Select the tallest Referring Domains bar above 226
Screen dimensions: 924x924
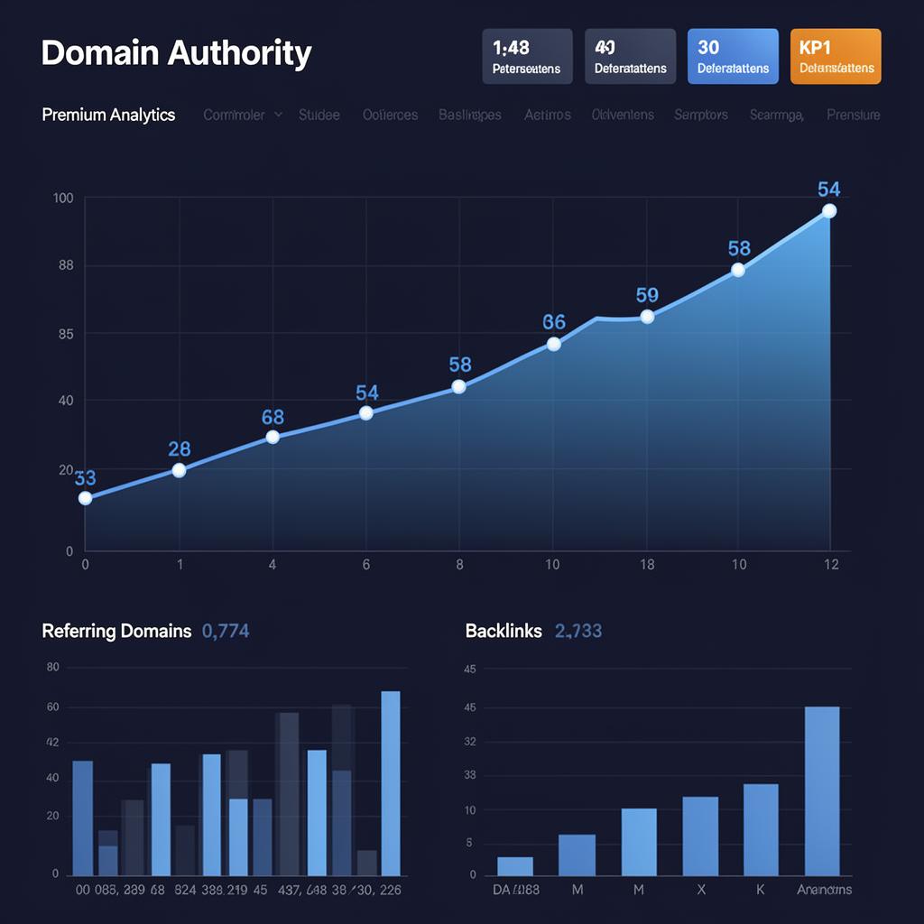391,783
